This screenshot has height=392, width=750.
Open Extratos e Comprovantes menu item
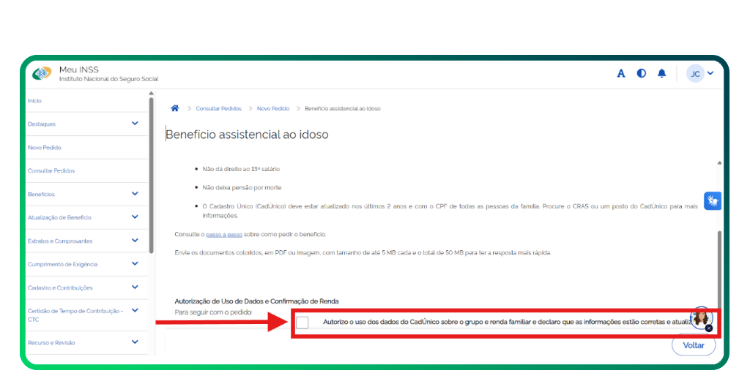(x=60, y=241)
